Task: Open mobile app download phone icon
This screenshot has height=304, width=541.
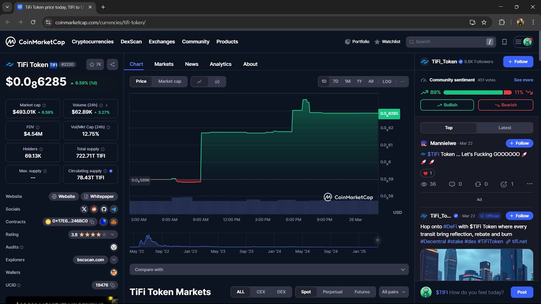Action: [504, 42]
